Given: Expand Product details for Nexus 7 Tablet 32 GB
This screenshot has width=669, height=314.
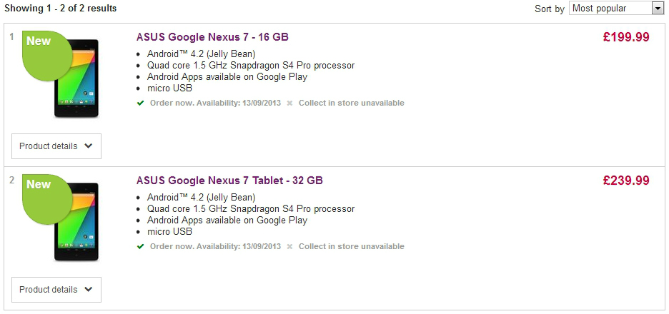Looking at the screenshot, I should click(x=56, y=290).
